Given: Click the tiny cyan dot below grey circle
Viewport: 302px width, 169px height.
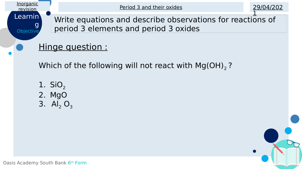Looking at the screenshot, I should click(10, 53).
